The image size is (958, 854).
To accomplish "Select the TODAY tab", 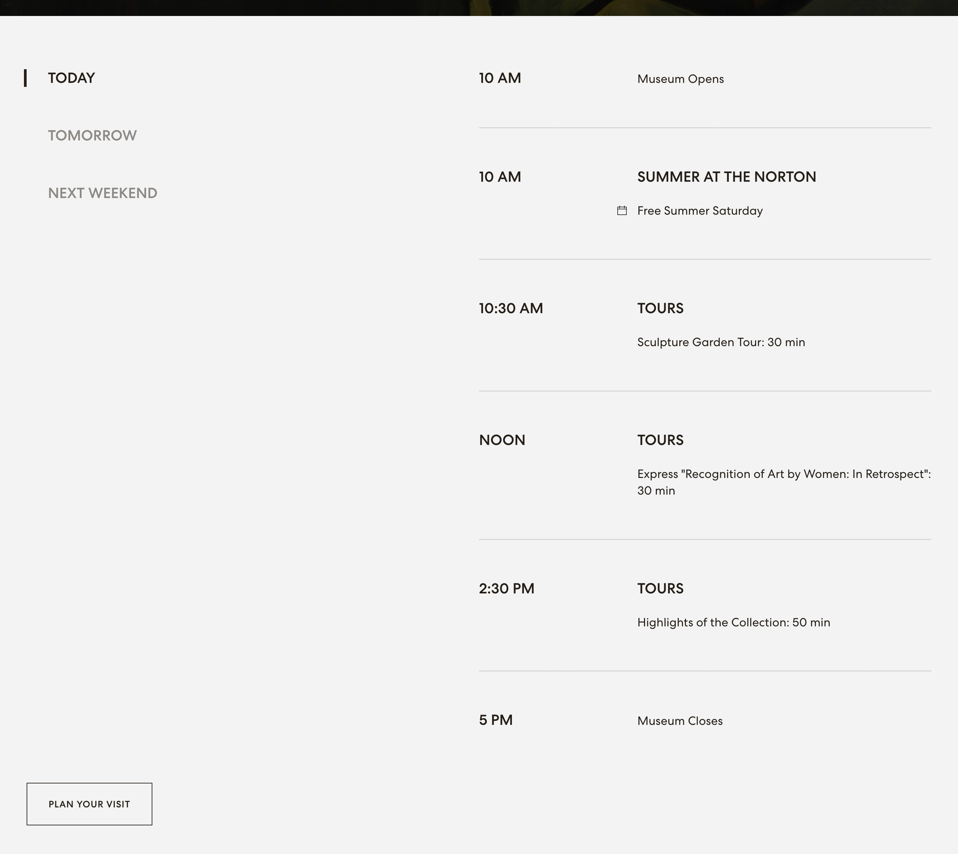I will (71, 78).
